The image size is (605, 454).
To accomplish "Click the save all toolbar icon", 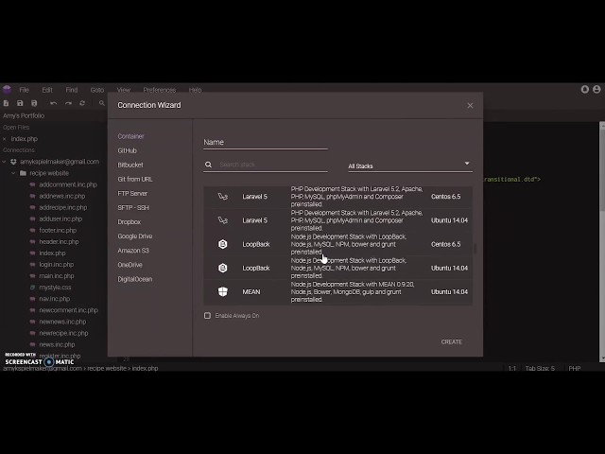I will pos(34,103).
